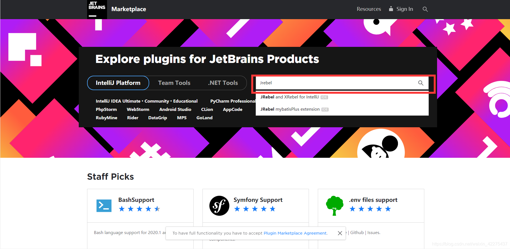Select the IntelliJ Platform tab
This screenshot has width=510, height=249.
tap(118, 83)
